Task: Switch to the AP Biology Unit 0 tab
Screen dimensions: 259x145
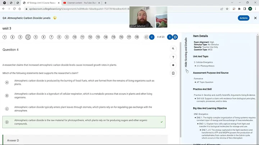Action: point(41,3)
